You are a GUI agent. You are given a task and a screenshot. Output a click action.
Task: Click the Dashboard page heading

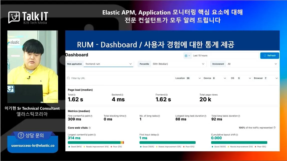[77, 55]
